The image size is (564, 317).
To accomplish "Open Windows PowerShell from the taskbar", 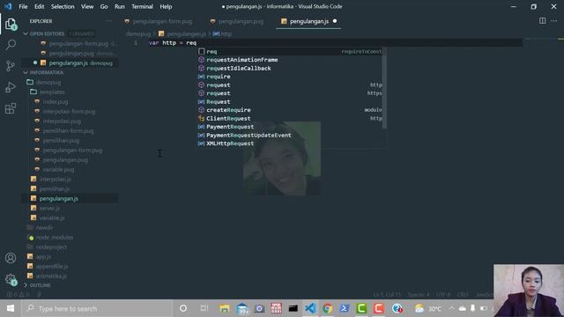I will coord(345,308).
